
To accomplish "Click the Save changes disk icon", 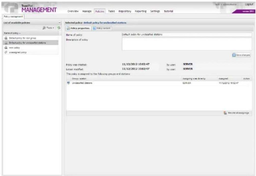I will coord(234,55).
